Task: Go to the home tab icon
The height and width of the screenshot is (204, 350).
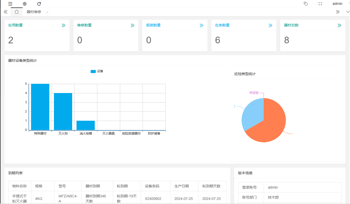Action: (17, 12)
